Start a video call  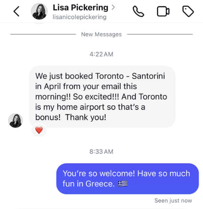[163, 11]
